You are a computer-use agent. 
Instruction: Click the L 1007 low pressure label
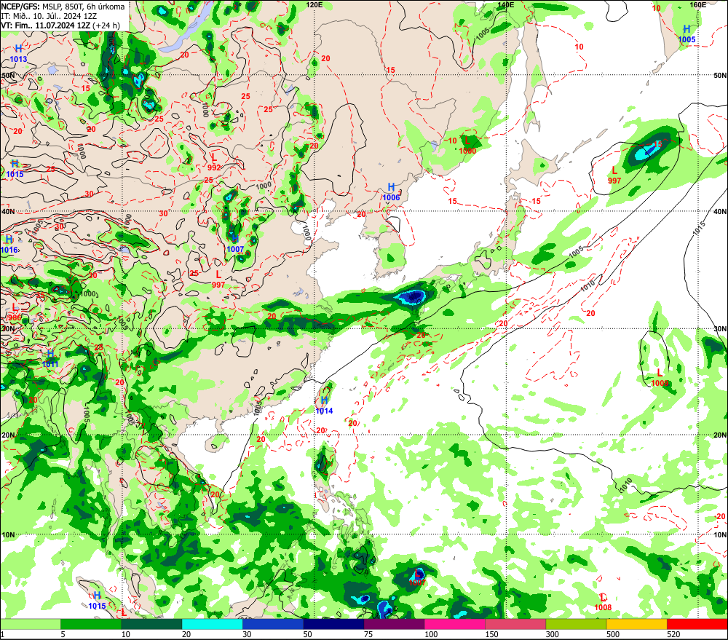(417, 577)
